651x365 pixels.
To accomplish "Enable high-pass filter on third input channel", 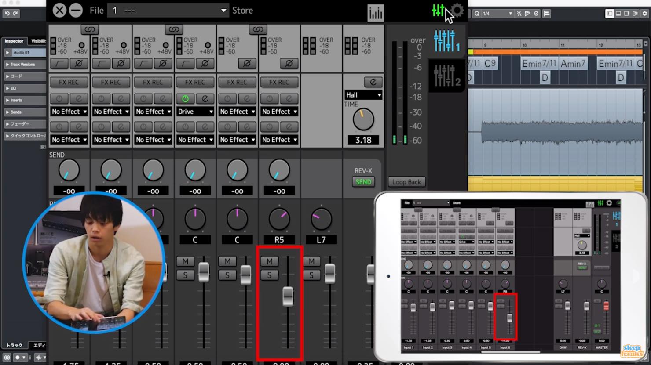I will pos(143,64).
